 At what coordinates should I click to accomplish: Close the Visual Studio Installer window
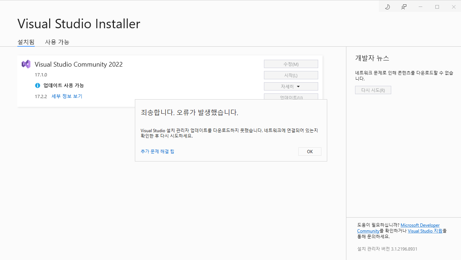coord(453,7)
